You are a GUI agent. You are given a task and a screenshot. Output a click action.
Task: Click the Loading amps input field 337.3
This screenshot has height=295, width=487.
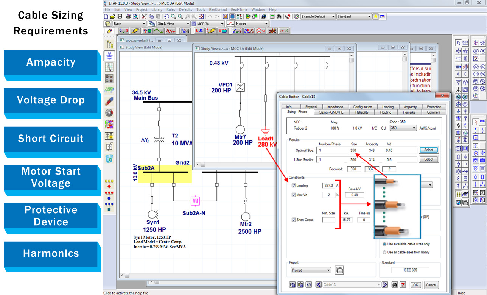pos(329,186)
